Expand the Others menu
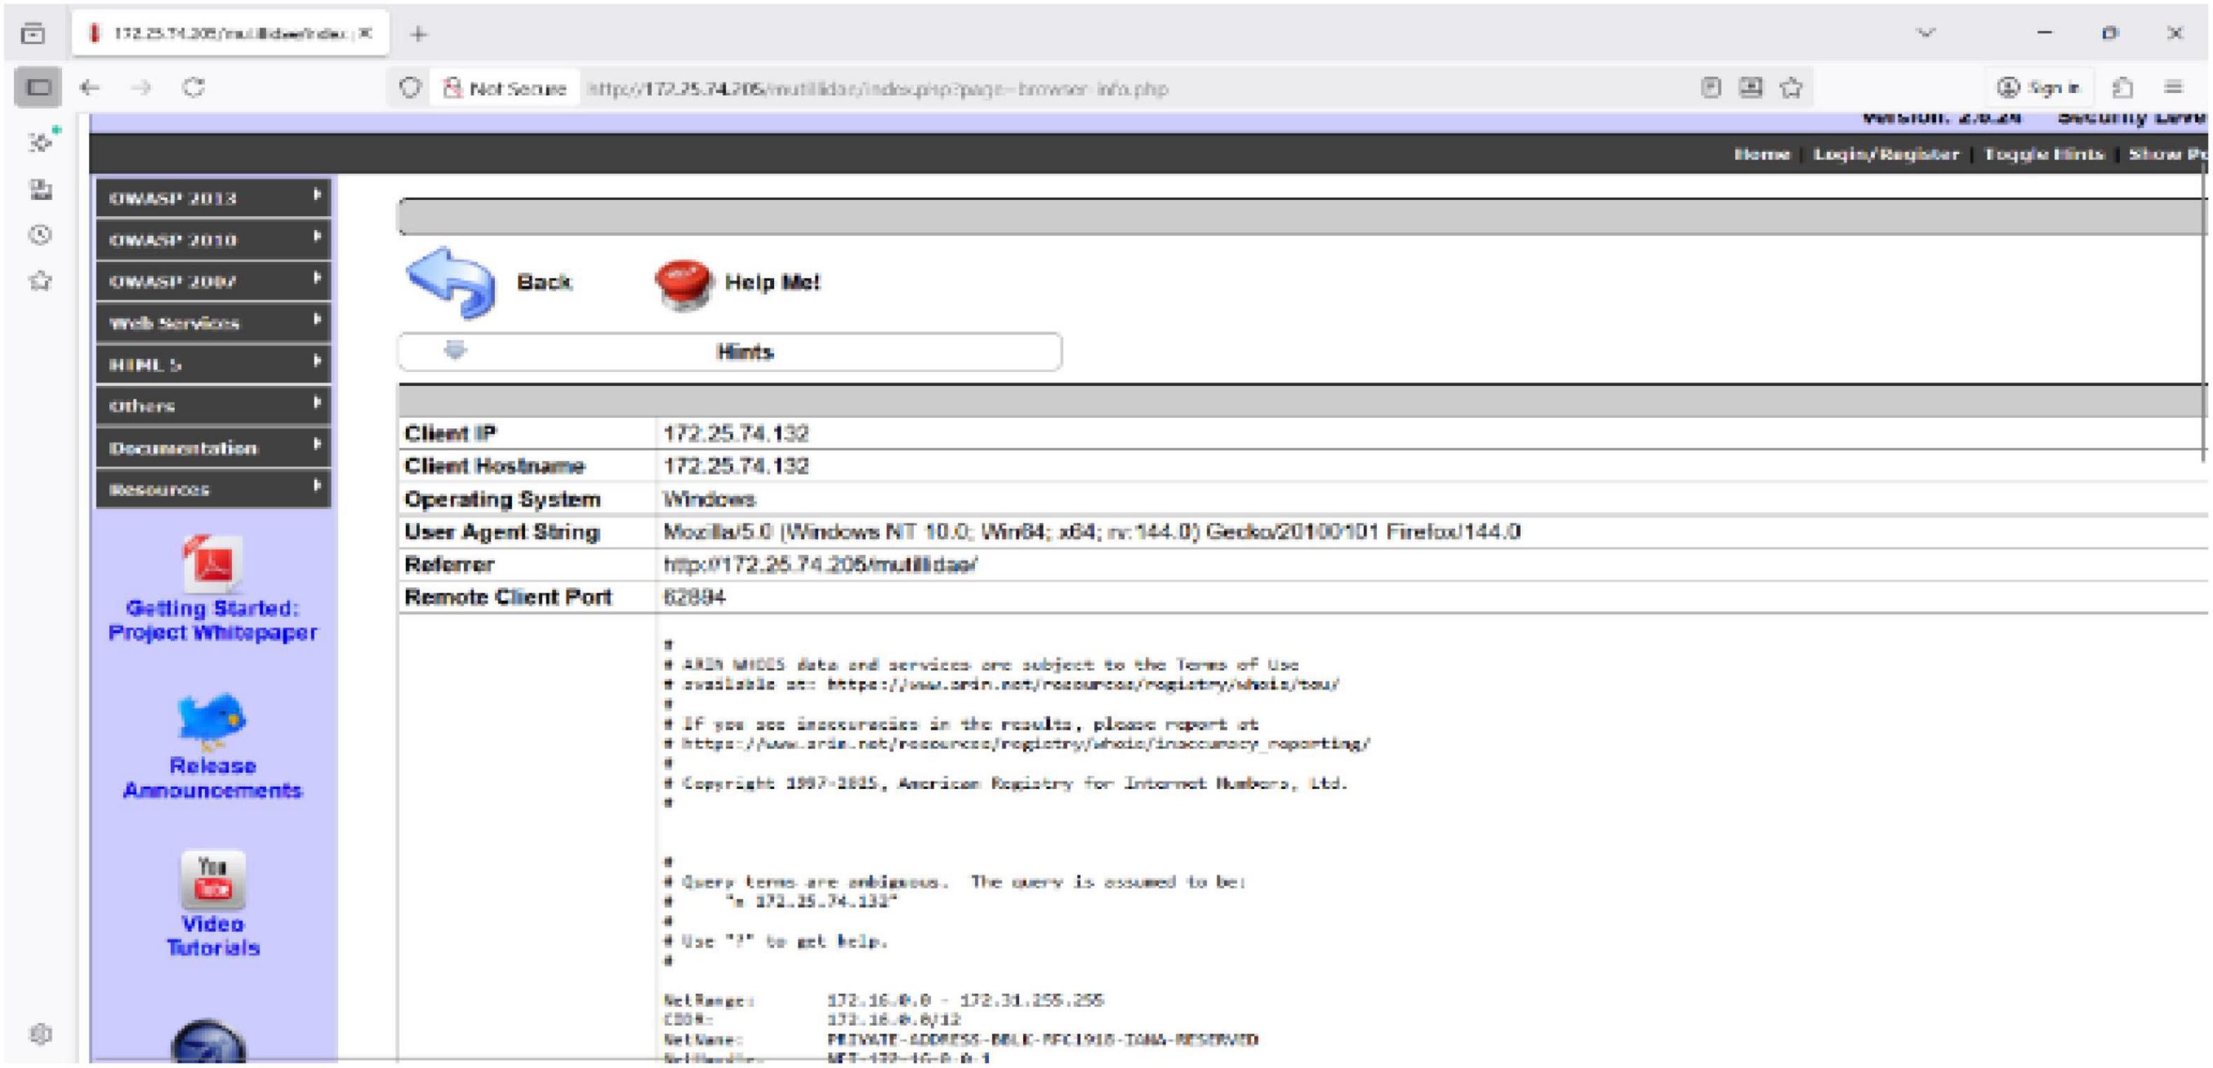2213x1068 pixels. click(x=214, y=405)
